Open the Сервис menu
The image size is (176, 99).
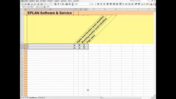point(57,1)
